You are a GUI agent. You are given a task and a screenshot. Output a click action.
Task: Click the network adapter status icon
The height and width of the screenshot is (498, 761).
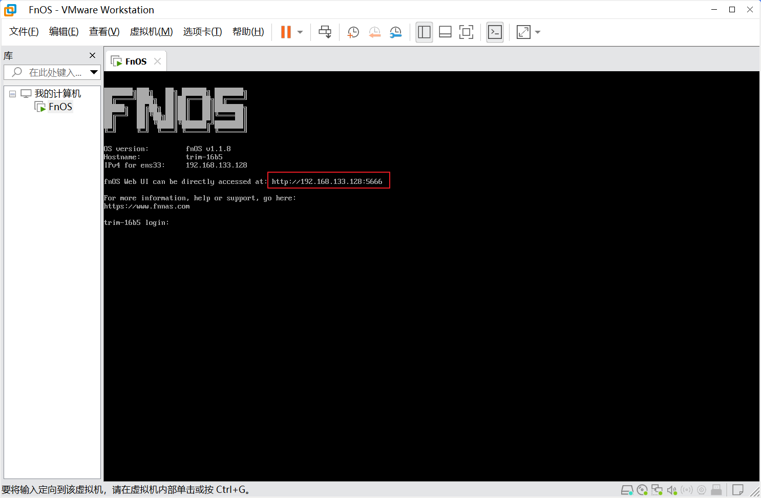point(657,490)
